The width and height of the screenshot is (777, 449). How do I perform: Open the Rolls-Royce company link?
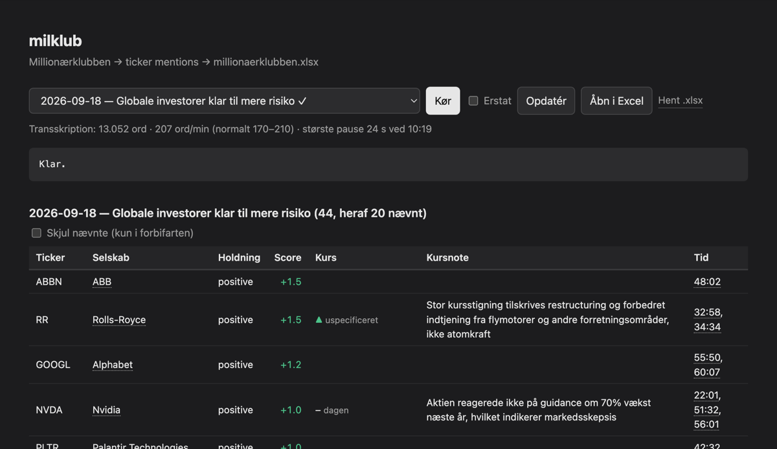pyautogui.click(x=119, y=320)
